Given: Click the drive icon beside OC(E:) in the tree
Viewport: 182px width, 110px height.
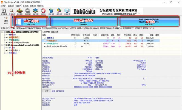Looking at the screenshot, I should click(x=7, y=48).
